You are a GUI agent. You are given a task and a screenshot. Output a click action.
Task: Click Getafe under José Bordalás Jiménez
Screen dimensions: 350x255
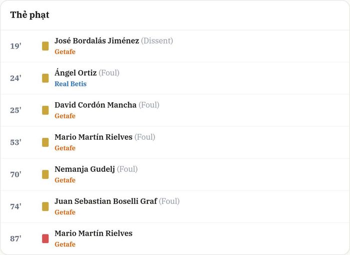coord(65,52)
